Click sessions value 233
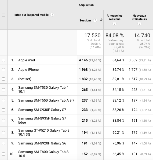 click(85, 110)
